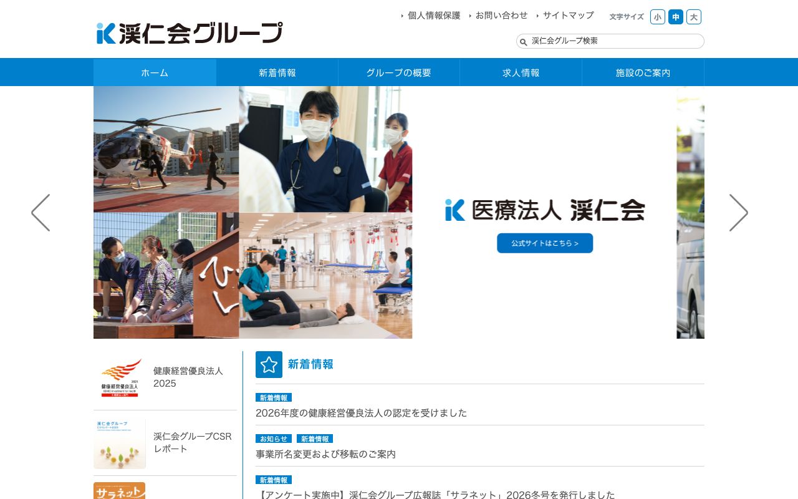
Task: Click the star icon beside 新着情報 heading
Action: click(x=269, y=364)
